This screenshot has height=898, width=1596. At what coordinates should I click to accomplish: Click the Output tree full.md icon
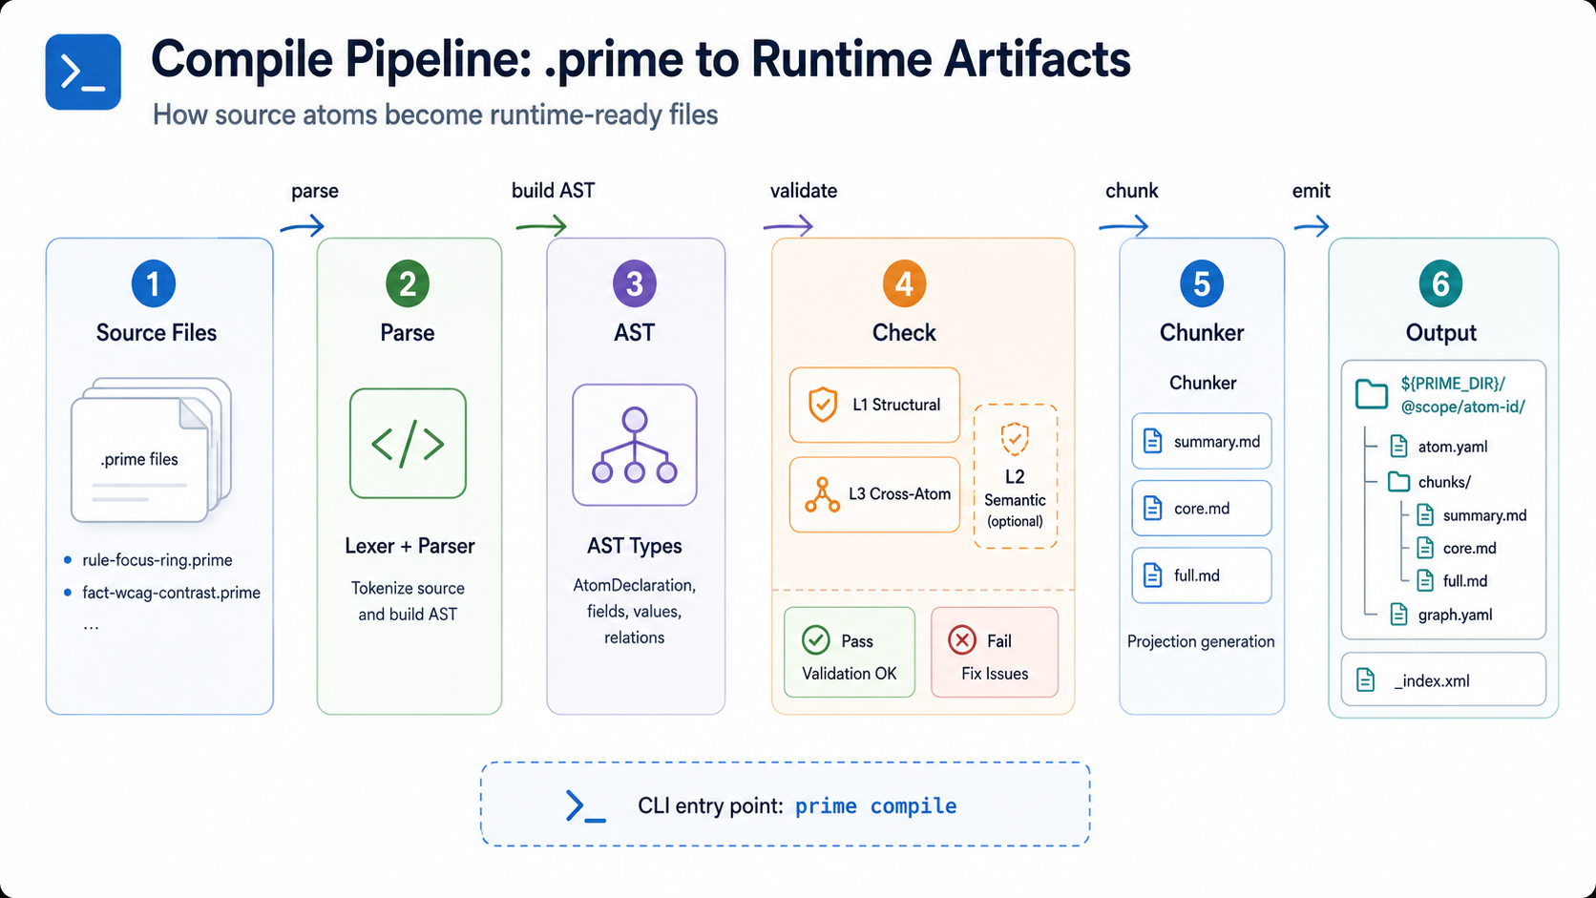point(1425,580)
